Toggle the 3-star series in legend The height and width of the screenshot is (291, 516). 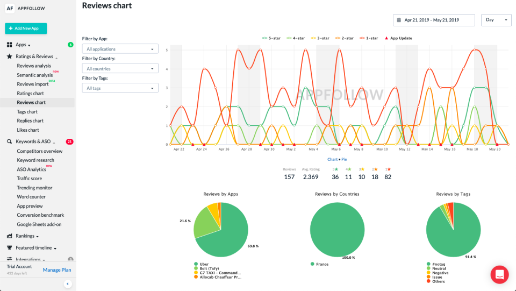coord(320,38)
